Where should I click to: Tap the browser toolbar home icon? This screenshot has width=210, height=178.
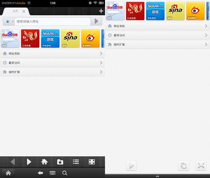click(45, 162)
